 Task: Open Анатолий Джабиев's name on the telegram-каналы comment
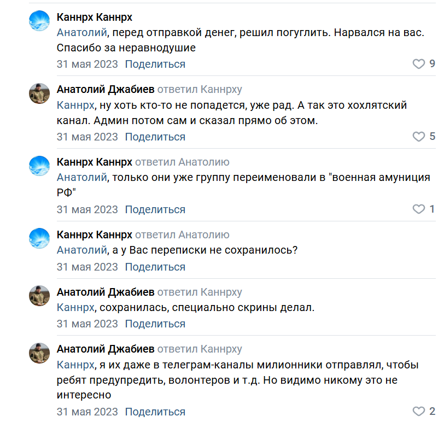click(106, 349)
